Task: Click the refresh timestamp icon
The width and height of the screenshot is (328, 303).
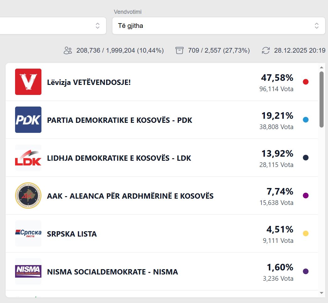Action: pyautogui.click(x=266, y=50)
